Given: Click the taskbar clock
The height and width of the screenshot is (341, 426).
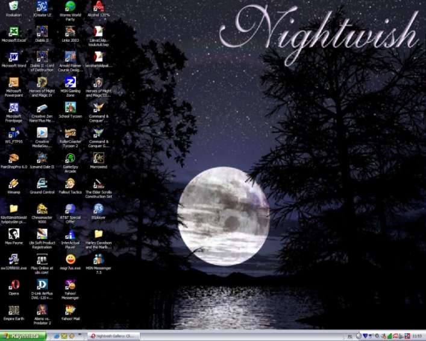Looking at the screenshot, I should click(417, 337).
